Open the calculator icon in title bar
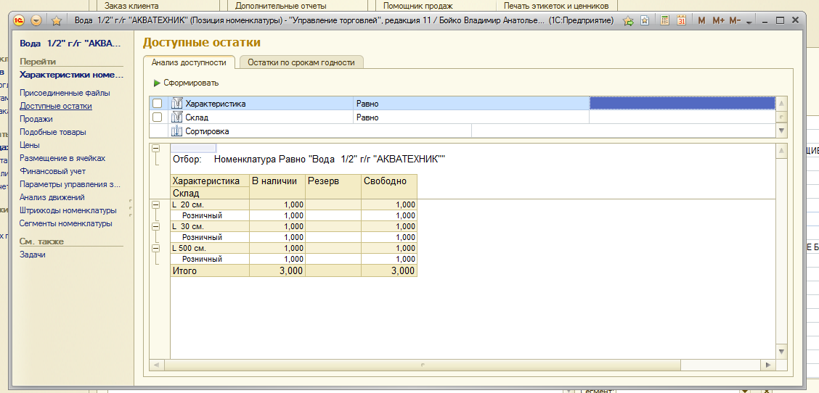Screen dimensions: 819x393 (x=665, y=21)
